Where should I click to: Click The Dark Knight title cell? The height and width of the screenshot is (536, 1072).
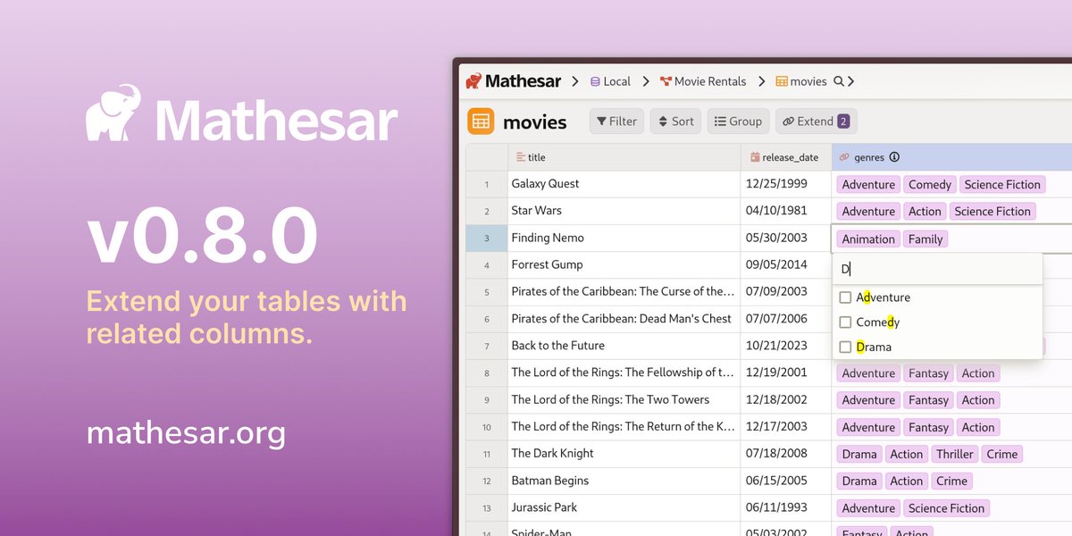pyautogui.click(x=624, y=454)
